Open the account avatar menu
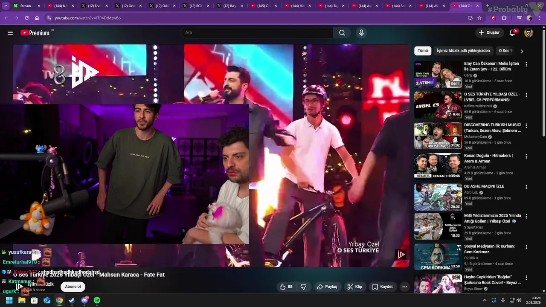Viewport: 546px width, 307px height. [x=529, y=33]
